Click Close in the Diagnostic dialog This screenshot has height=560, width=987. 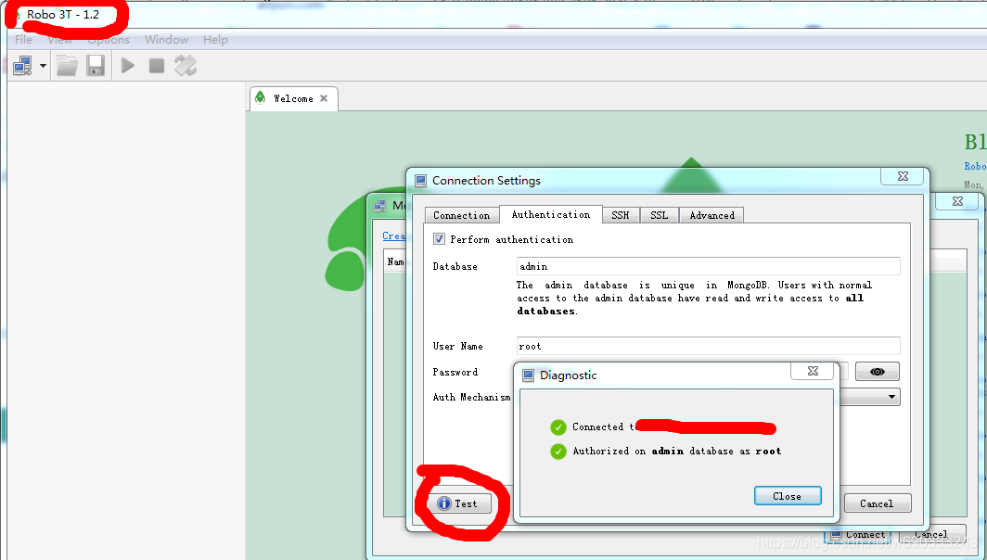coord(788,496)
